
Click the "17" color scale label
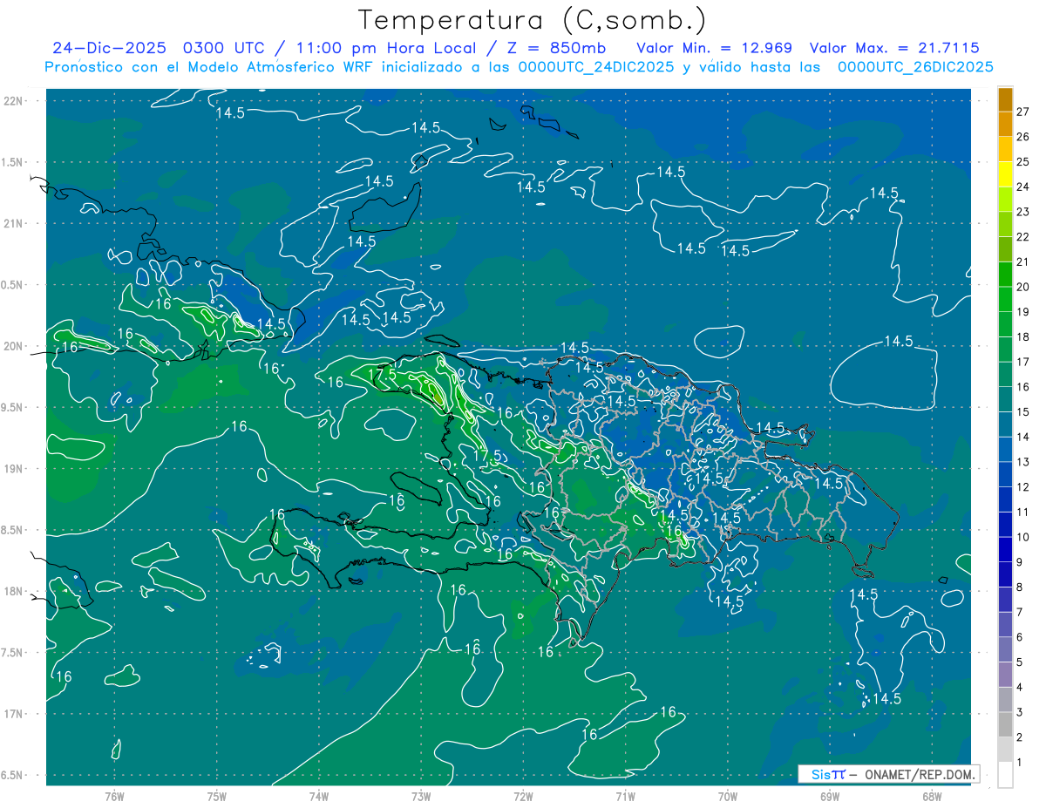(x=1022, y=362)
